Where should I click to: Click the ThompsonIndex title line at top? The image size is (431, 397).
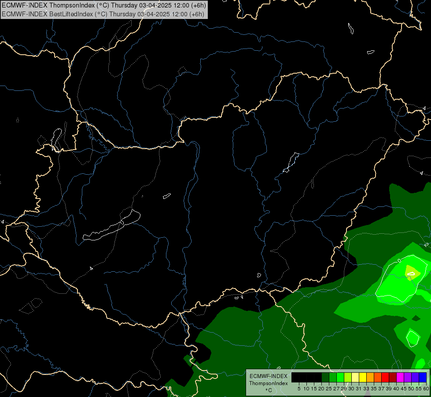(103, 5)
